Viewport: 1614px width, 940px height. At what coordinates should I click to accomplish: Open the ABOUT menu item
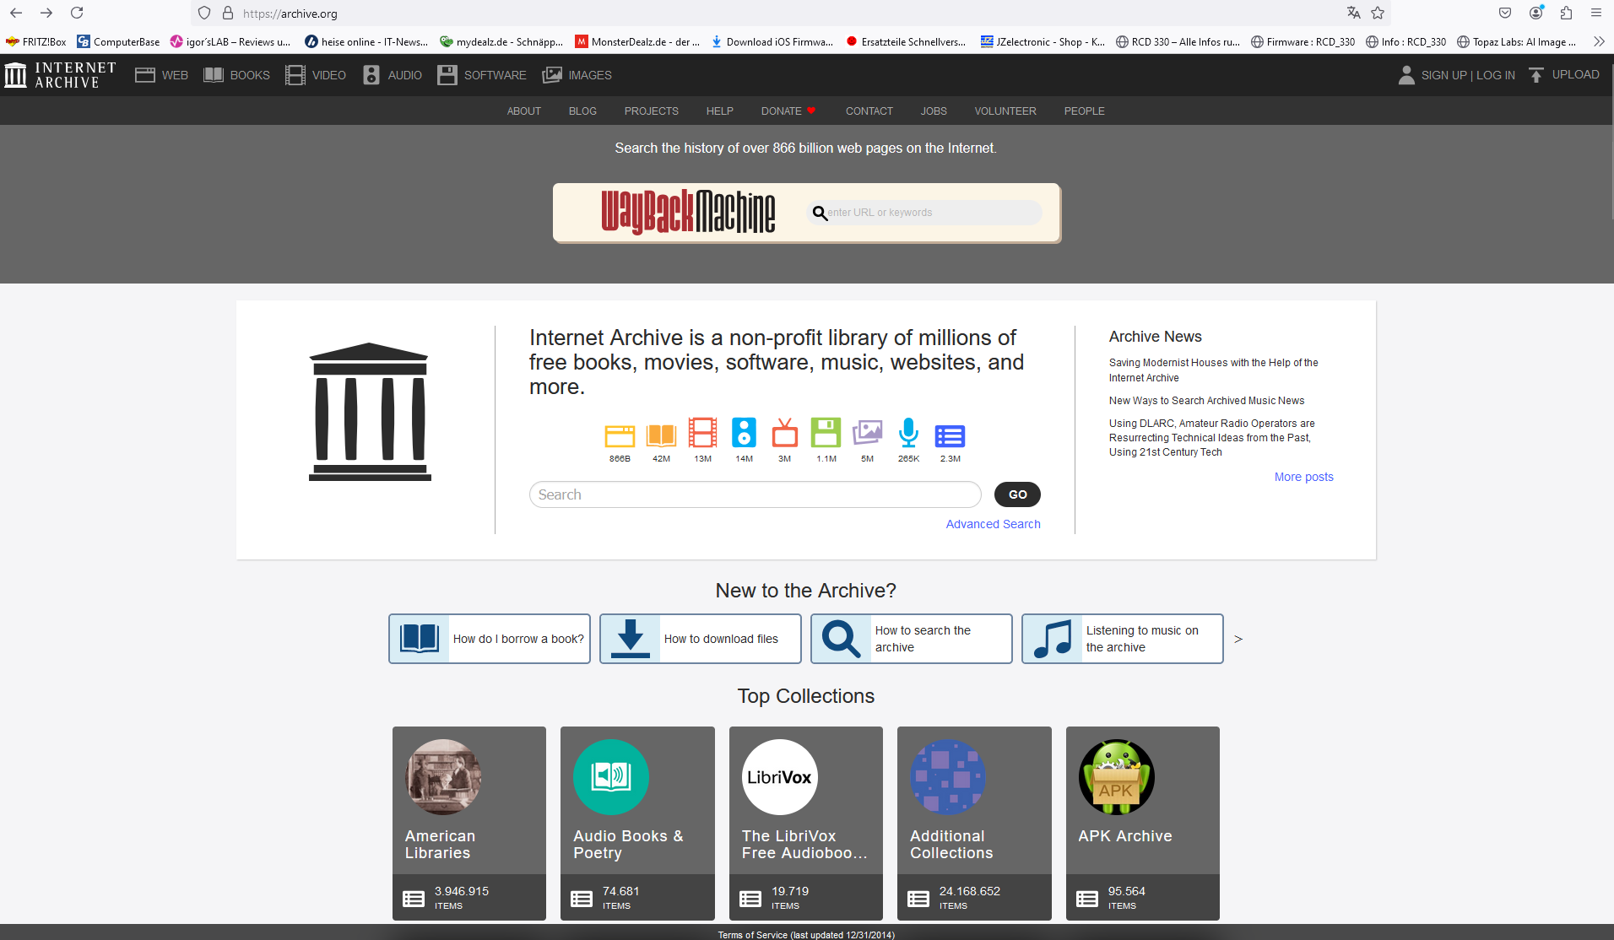[523, 111]
